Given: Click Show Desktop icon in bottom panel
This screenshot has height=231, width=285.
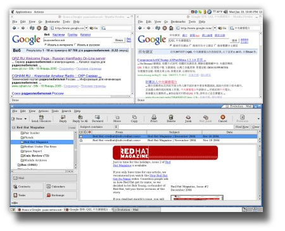Looking at the screenshot, I should point(13,209).
